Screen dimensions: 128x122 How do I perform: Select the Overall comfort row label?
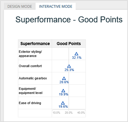30,66
